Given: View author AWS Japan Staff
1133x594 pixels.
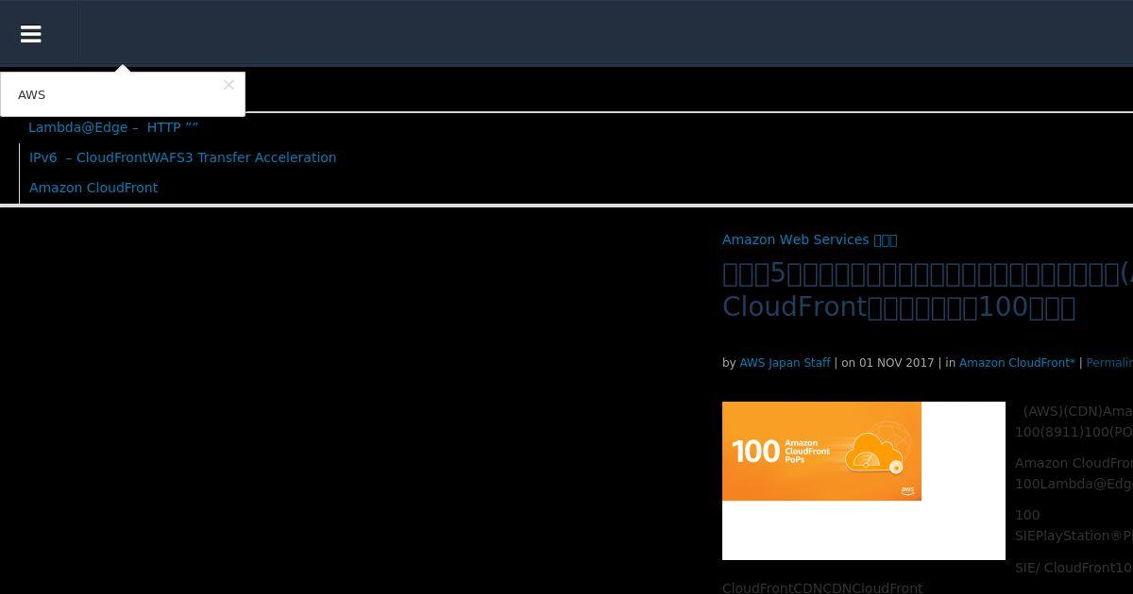Looking at the screenshot, I should 785,363.
